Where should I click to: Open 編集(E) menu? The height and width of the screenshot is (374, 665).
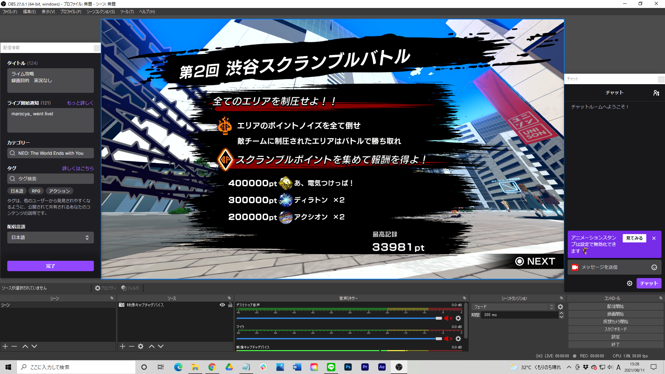29,12
